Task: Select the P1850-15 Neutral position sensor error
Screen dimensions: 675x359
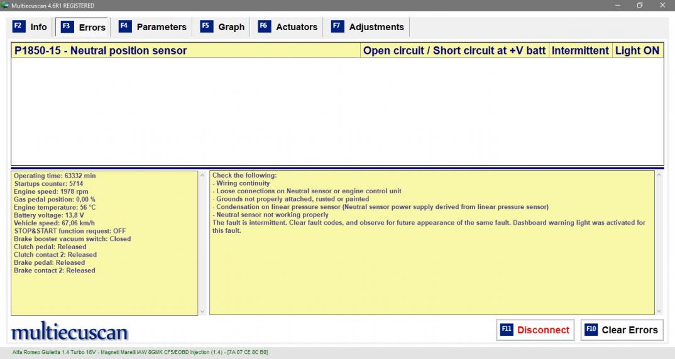Action: tap(185, 50)
